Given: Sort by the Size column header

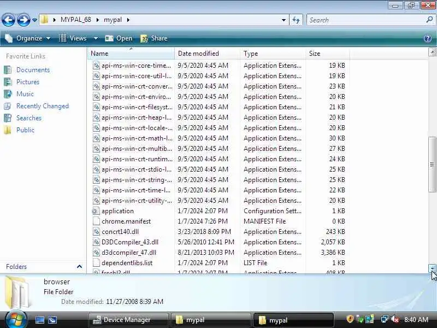Looking at the screenshot, I should (327, 53).
